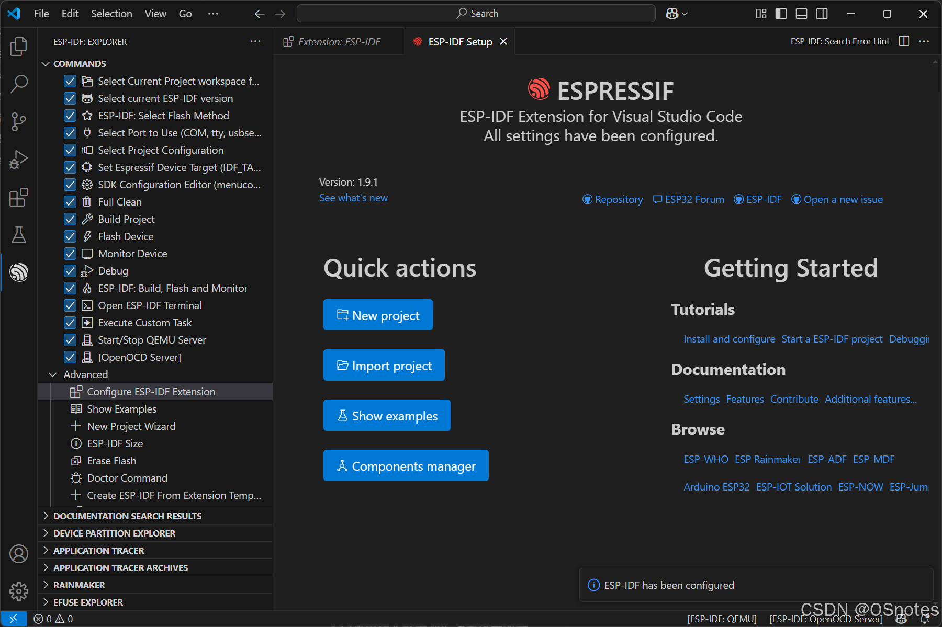Toggle the Panel layout icon
Screen dimensions: 942x627
(801, 14)
